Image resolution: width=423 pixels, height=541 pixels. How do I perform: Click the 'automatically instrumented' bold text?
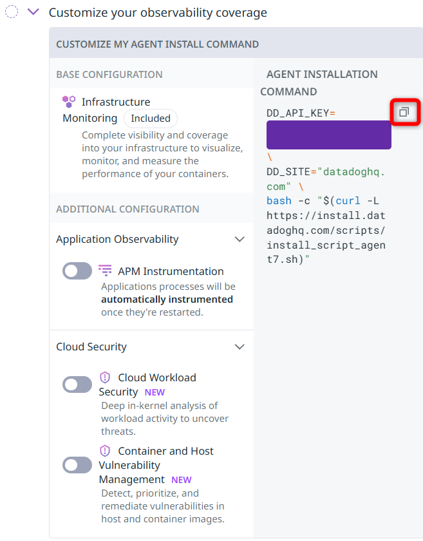tap(167, 299)
